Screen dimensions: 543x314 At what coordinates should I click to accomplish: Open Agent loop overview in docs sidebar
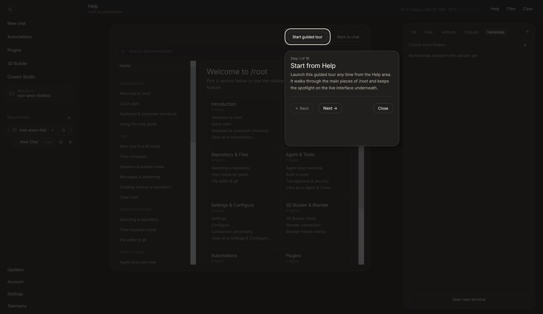[x=138, y=262]
